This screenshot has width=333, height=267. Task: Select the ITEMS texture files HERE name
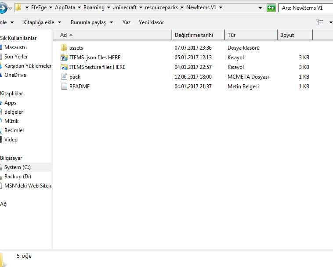tap(97, 67)
